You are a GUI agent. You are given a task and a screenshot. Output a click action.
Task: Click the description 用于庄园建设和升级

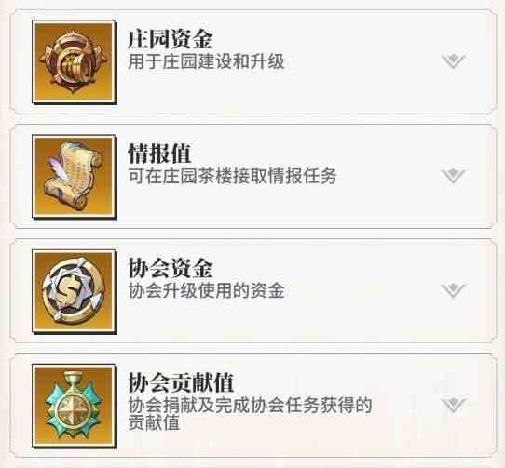click(206, 61)
